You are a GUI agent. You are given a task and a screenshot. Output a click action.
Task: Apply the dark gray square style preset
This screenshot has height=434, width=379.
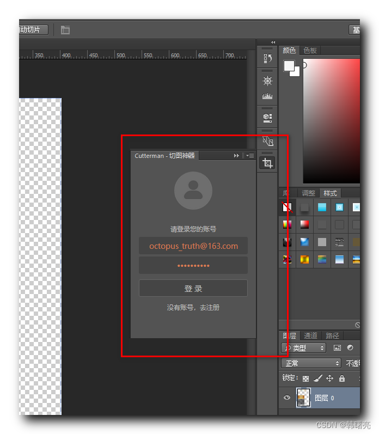pyautogui.click(x=304, y=207)
